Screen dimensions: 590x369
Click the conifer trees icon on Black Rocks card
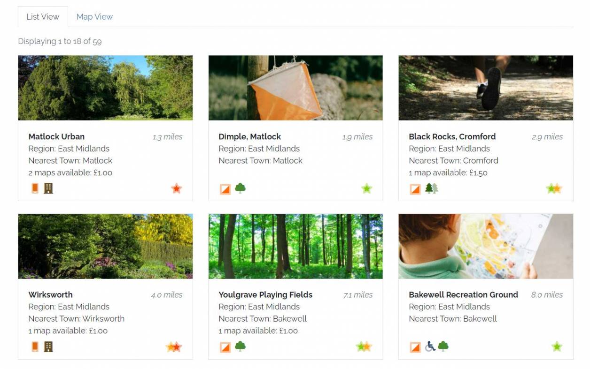pos(431,188)
